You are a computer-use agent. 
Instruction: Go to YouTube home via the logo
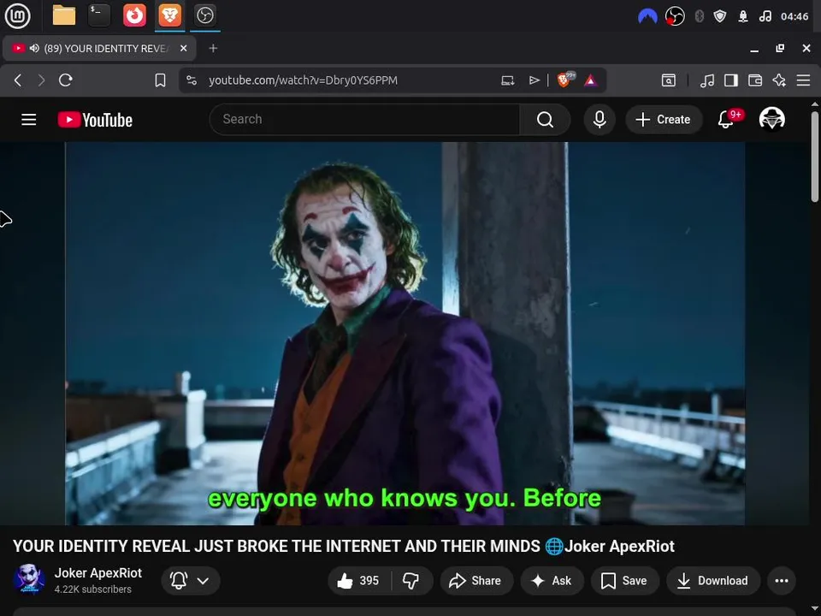click(x=95, y=120)
